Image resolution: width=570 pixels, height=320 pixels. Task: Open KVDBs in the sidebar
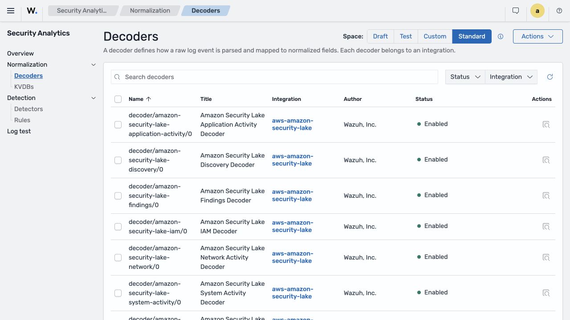coord(24,87)
